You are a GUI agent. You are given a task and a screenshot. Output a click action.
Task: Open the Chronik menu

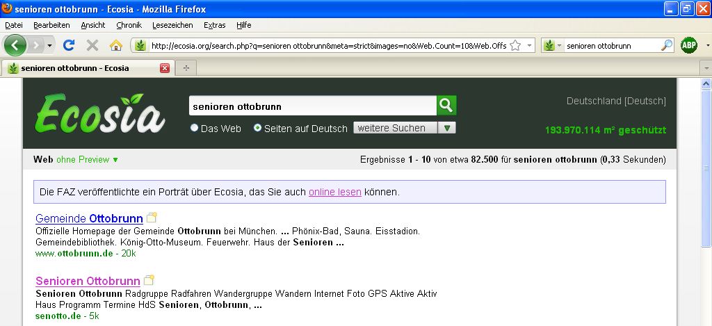(x=129, y=25)
